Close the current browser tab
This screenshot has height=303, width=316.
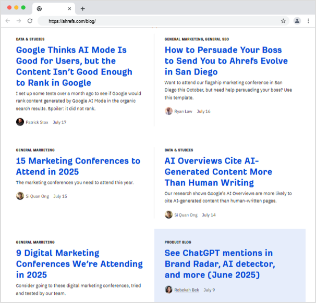(69, 9)
